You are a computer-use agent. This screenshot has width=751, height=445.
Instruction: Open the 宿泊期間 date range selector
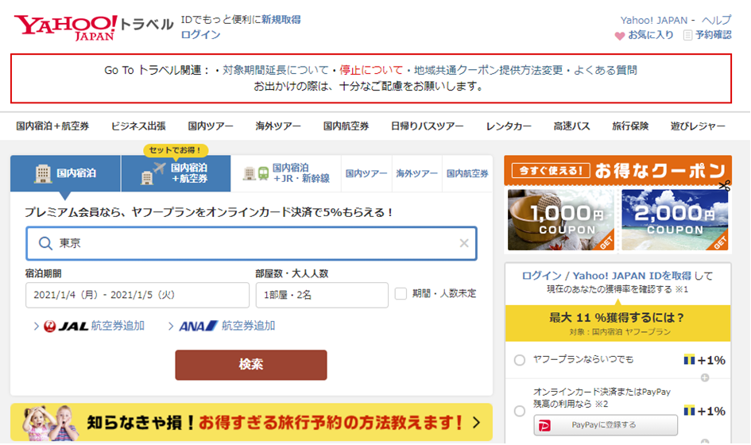(x=137, y=295)
